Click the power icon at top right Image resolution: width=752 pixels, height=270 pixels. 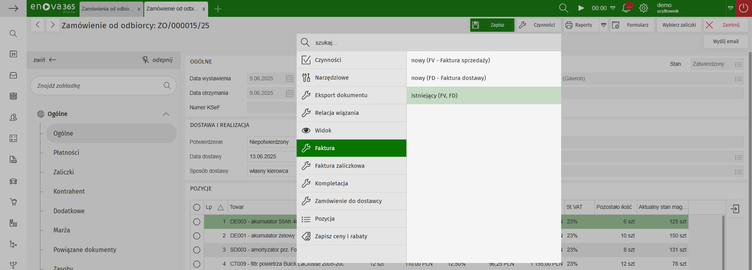(x=743, y=8)
